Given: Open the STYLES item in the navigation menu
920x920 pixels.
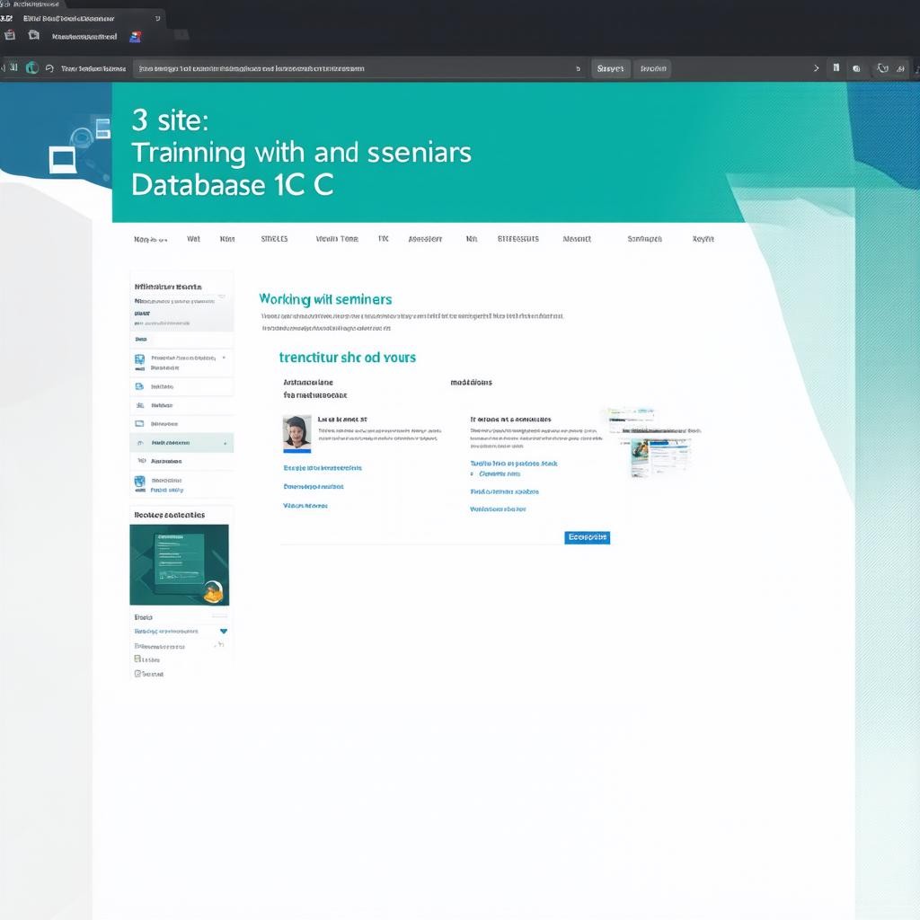Looking at the screenshot, I should (x=274, y=239).
